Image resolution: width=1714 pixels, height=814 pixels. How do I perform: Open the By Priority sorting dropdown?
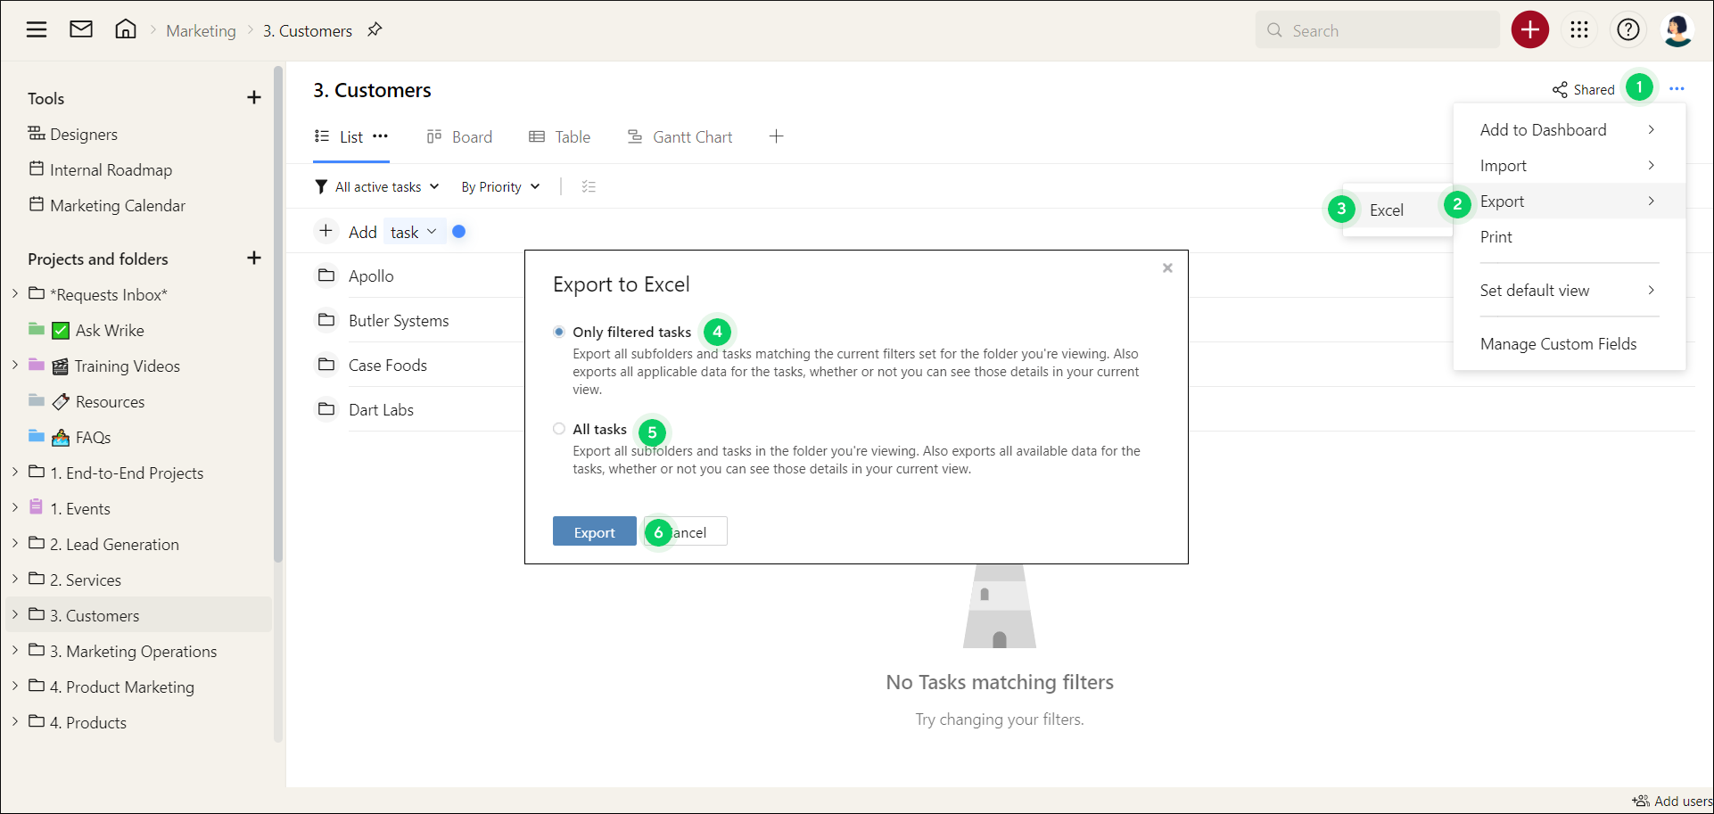[x=499, y=186]
